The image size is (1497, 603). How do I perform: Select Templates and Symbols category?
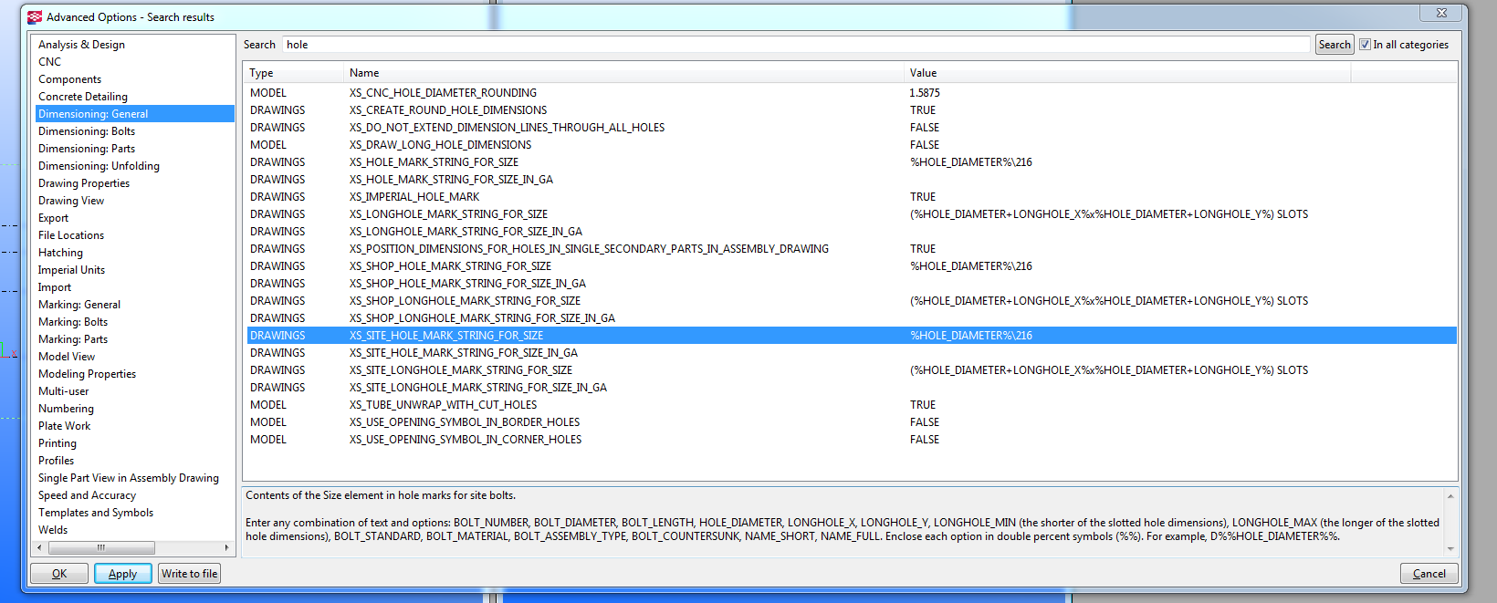96,513
